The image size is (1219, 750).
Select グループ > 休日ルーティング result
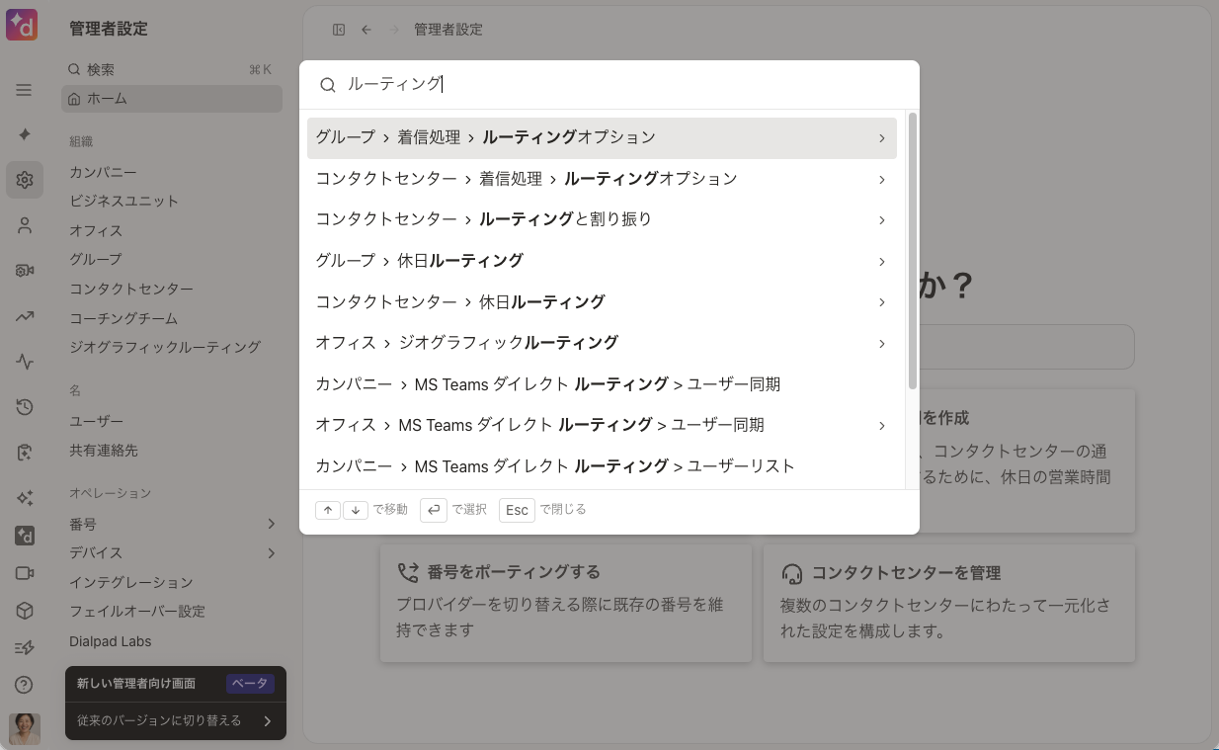pyautogui.click(x=602, y=261)
